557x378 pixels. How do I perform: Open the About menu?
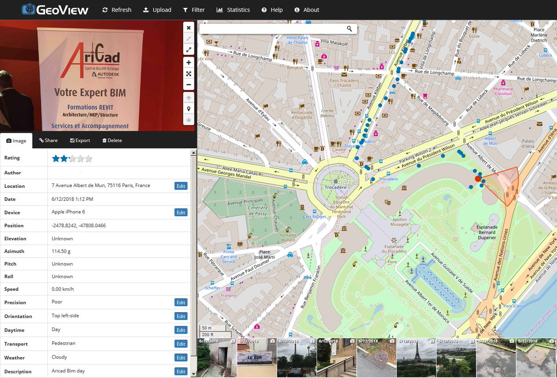307,10
